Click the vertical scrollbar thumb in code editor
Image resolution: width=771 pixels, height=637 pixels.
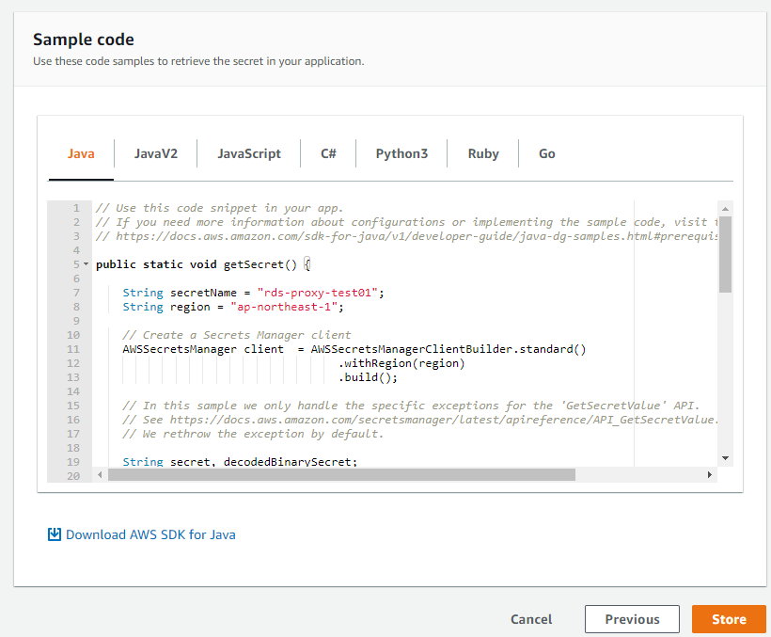(725, 254)
